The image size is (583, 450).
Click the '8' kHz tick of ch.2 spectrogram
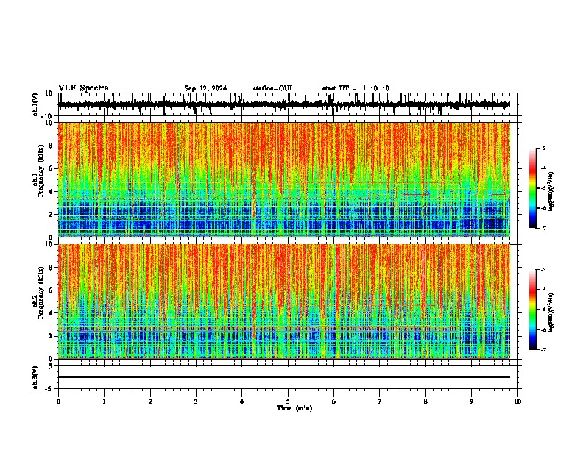point(52,268)
